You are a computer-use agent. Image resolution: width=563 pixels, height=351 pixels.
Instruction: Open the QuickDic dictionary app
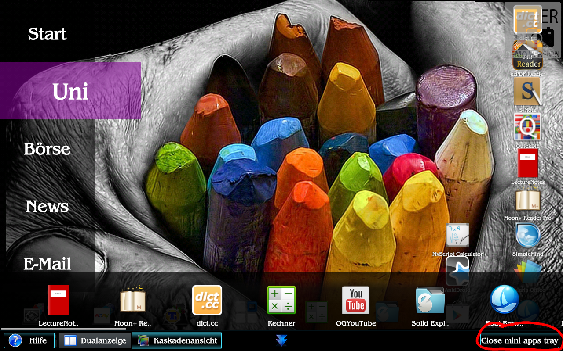[527, 127]
